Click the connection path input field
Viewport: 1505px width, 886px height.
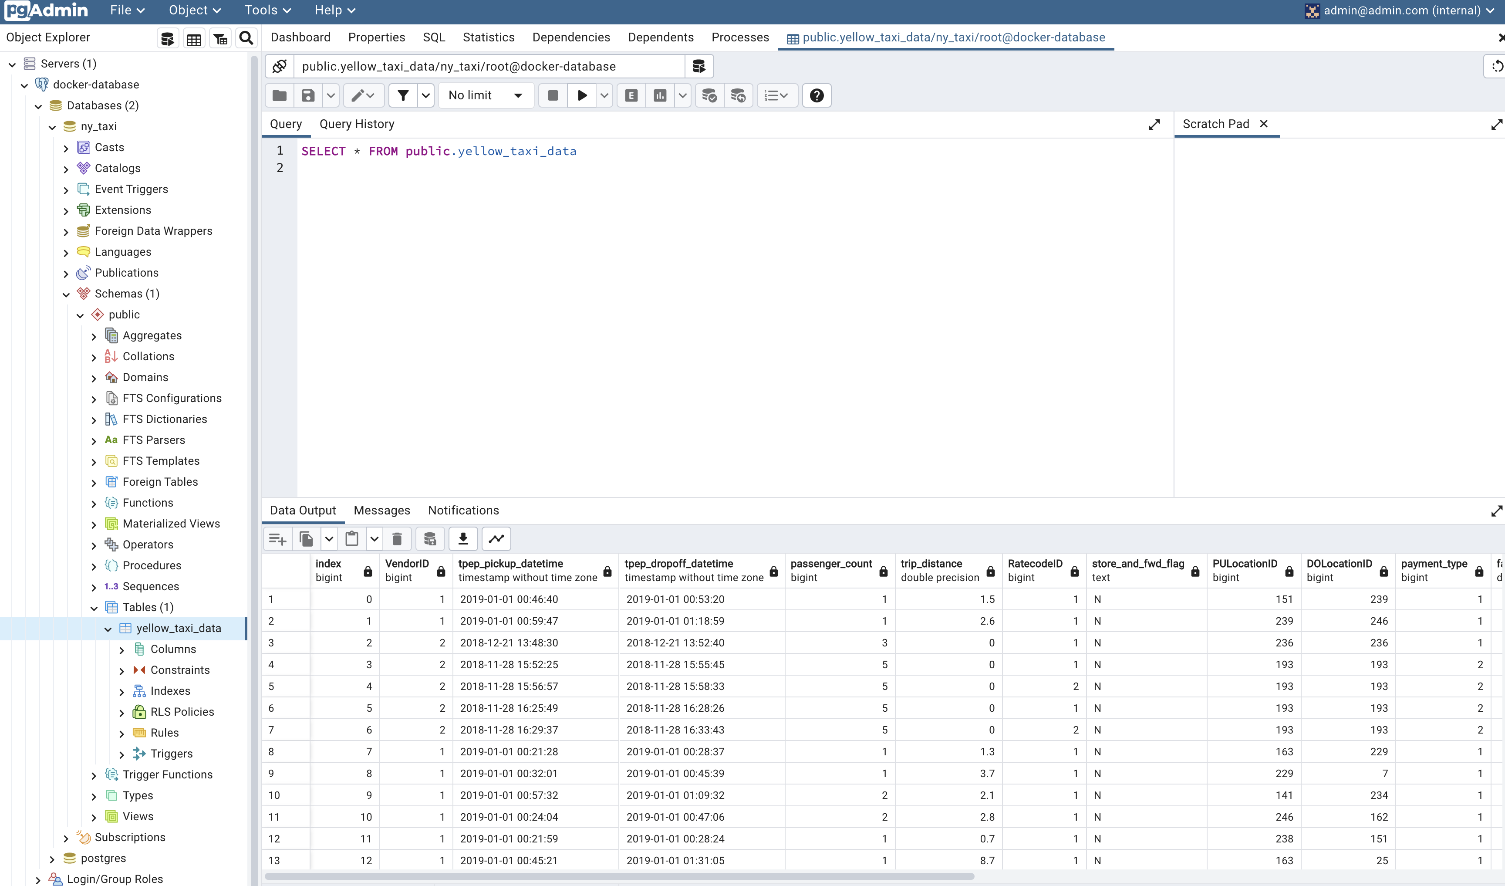(489, 66)
